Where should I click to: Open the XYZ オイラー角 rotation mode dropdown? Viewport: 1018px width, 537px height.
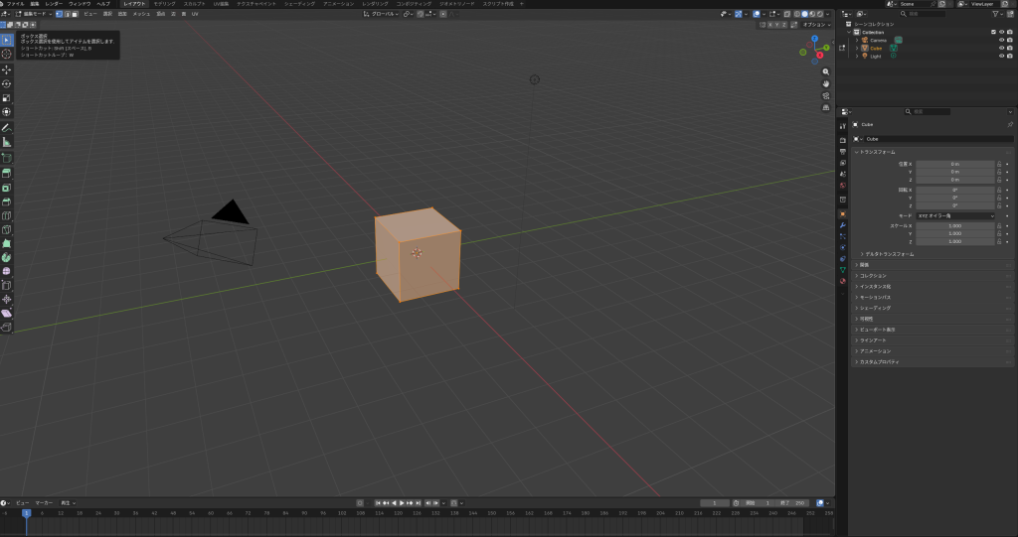pyautogui.click(x=954, y=215)
